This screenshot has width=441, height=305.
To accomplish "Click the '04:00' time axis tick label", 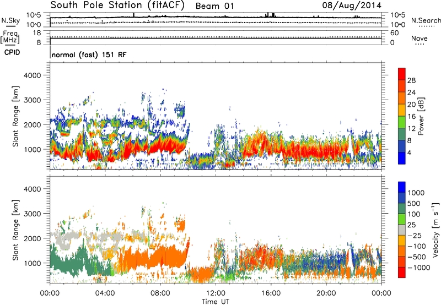I will click(x=105, y=293).
